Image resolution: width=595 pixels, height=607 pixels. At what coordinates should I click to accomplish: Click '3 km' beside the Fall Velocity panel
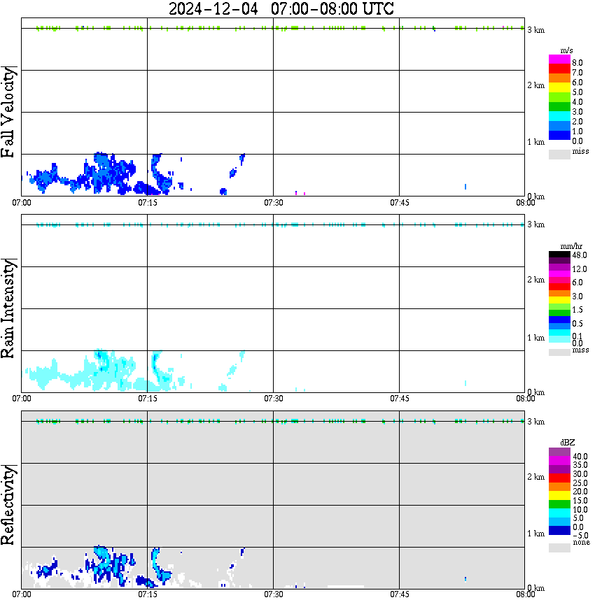coord(536,30)
